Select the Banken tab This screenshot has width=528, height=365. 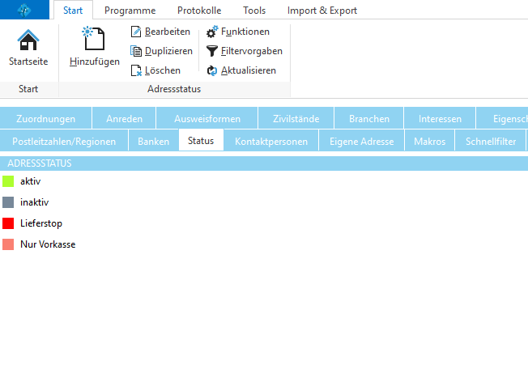[x=154, y=142]
